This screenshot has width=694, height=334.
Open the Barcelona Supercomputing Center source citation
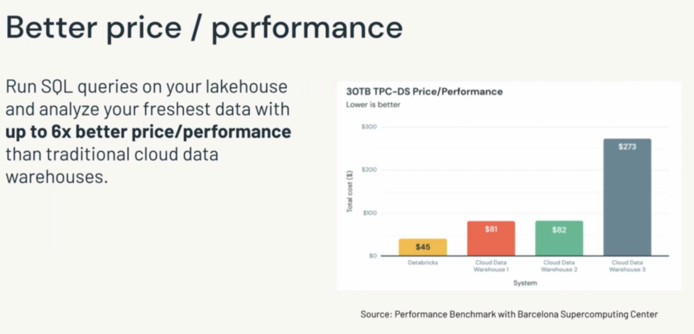(509, 314)
